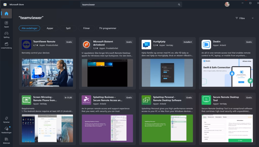259x147 pixels.
Task: Open the Filtre filter options
Action: pos(240,18)
